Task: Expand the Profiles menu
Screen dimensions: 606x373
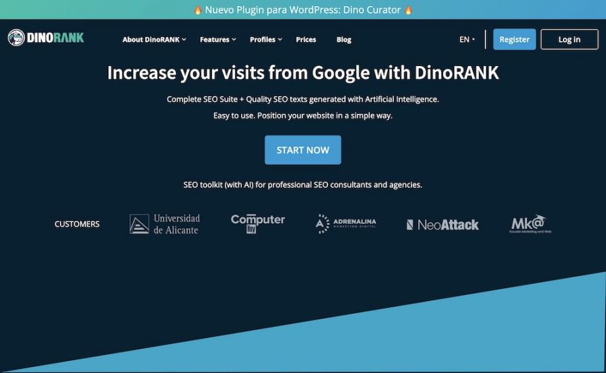Action: click(x=266, y=40)
